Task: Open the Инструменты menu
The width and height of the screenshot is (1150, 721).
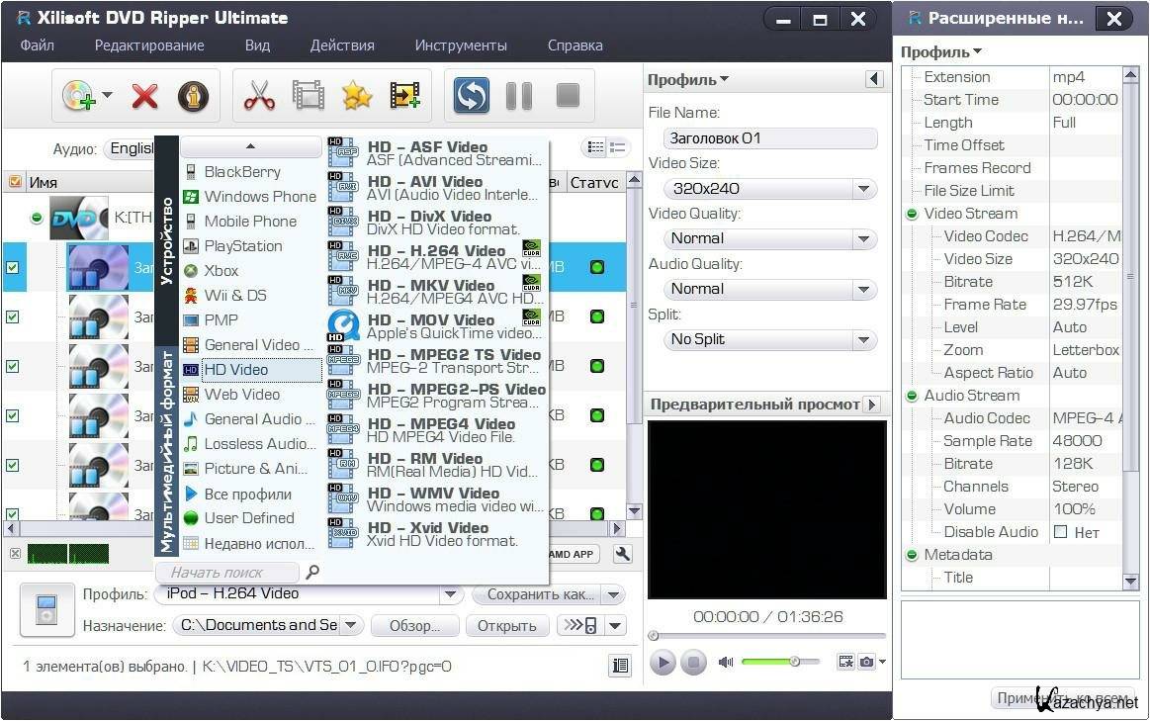Action: (461, 45)
